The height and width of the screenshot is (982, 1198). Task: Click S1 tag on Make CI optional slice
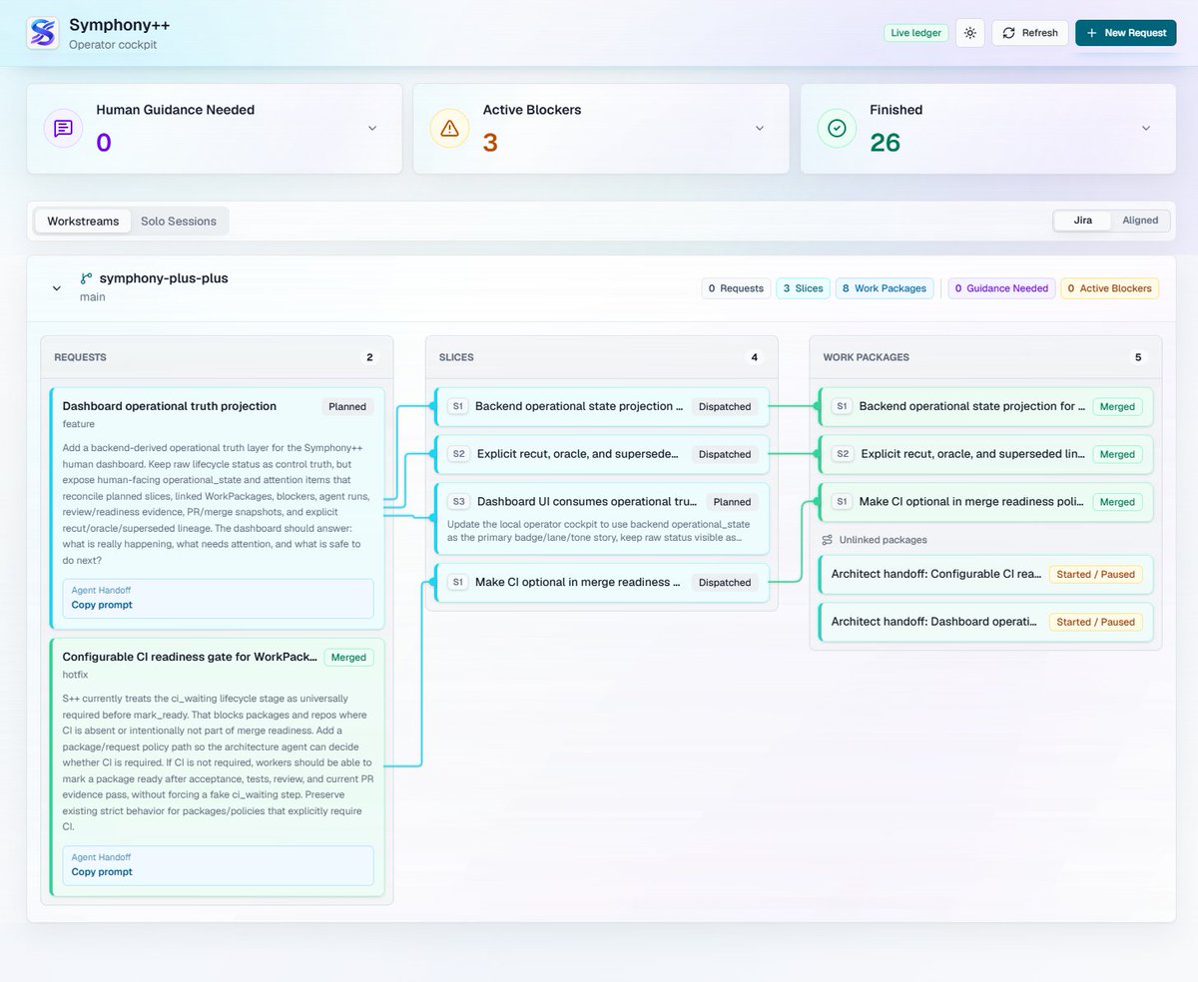click(x=458, y=582)
